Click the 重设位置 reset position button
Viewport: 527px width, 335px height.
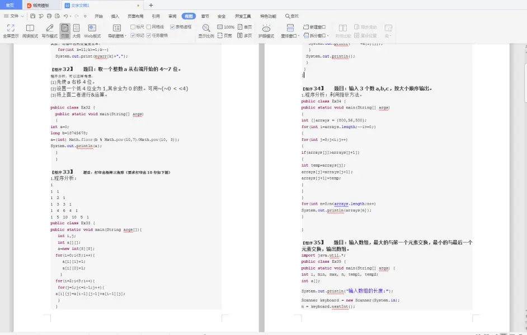(365, 35)
